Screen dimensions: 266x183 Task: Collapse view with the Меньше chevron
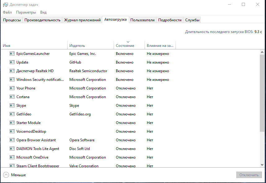tap(6, 175)
